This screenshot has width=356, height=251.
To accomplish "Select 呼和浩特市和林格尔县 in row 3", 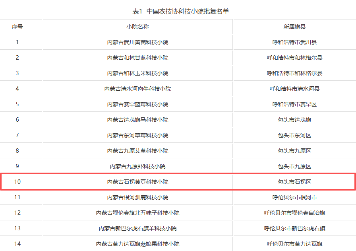I will pos(294,73).
